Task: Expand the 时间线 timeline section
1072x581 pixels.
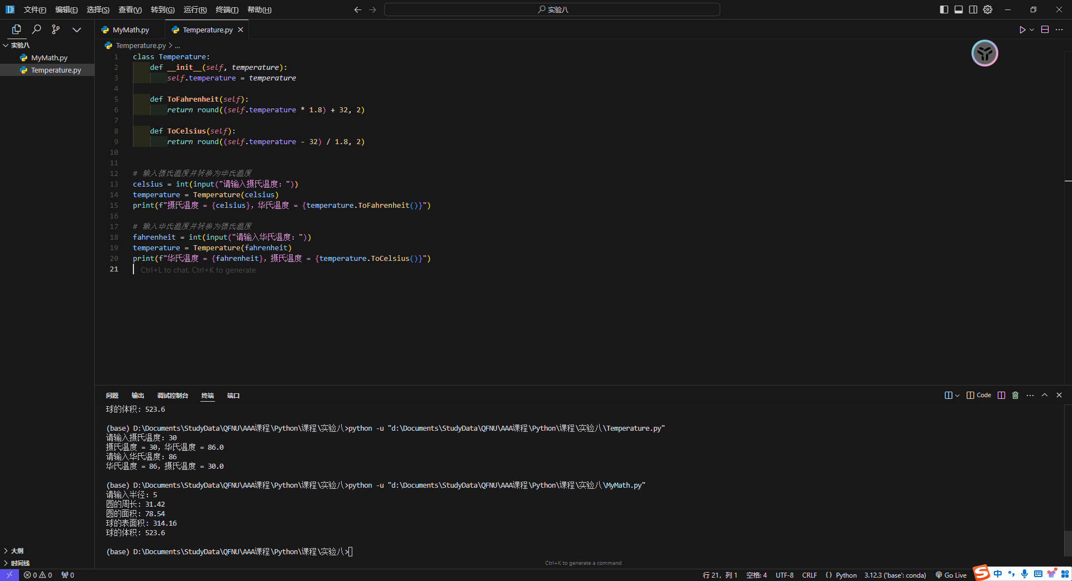Action: 20,563
